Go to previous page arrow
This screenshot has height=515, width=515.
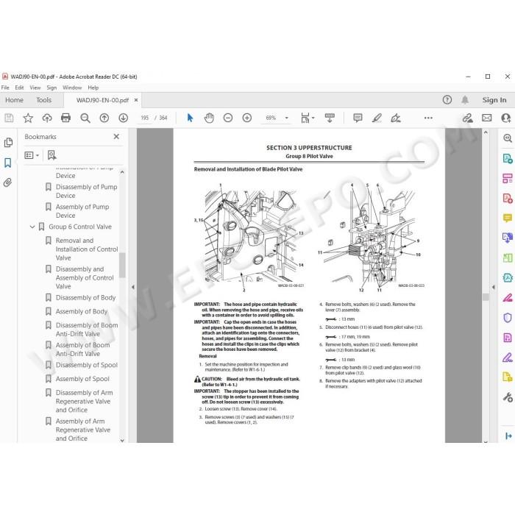click(104, 118)
